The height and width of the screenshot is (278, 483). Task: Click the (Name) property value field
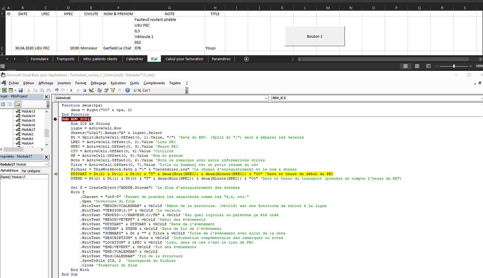point(30,177)
